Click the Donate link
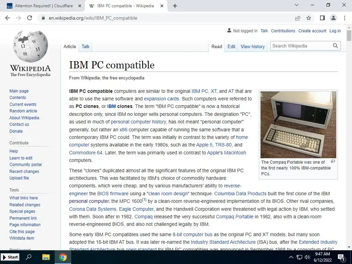352x264 pixels. click(x=16, y=131)
